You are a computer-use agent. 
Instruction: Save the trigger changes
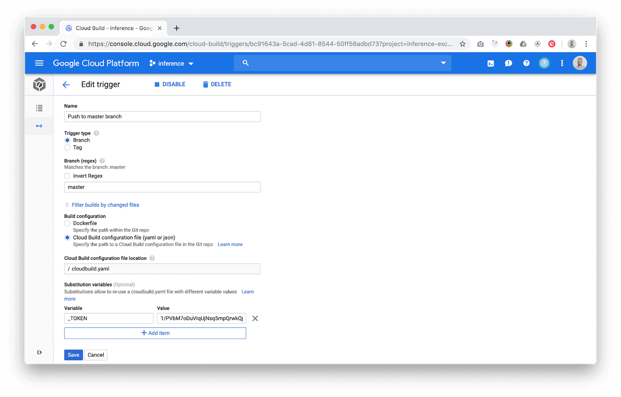tap(73, 355)
